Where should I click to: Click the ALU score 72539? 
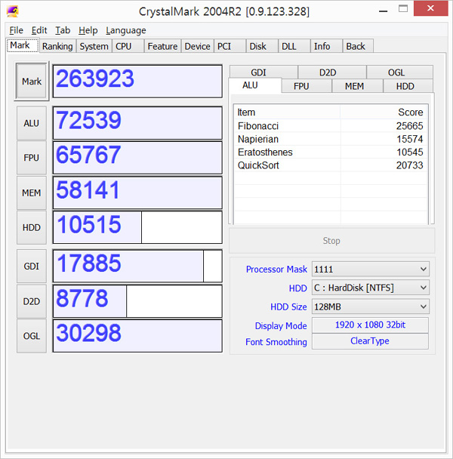(x=137, y=123)
